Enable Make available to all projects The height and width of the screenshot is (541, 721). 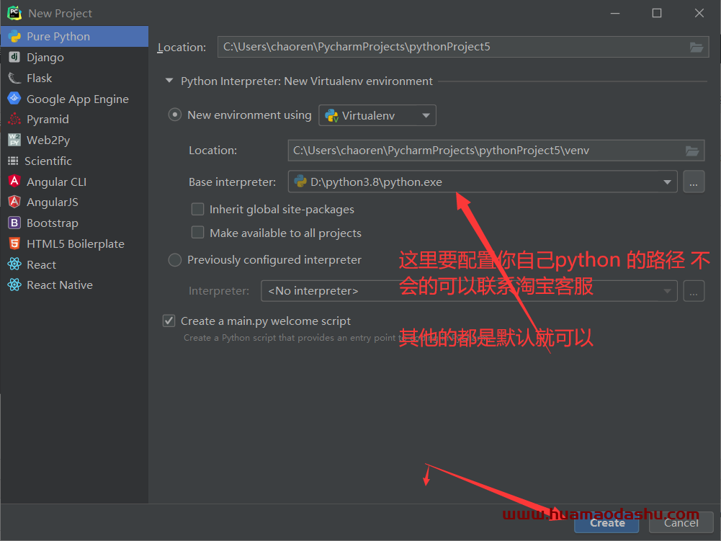(x=198, y=232)
